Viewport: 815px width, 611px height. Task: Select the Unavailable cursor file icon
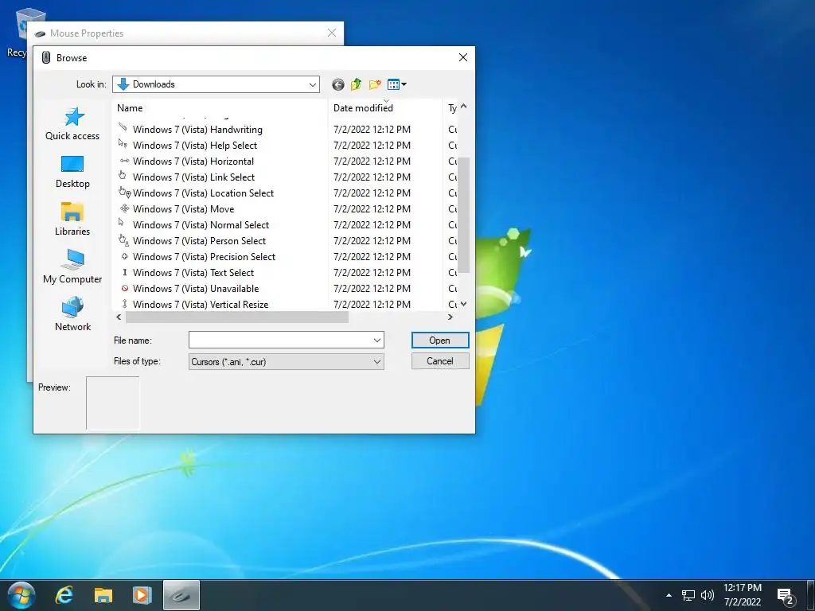point(123,288)
